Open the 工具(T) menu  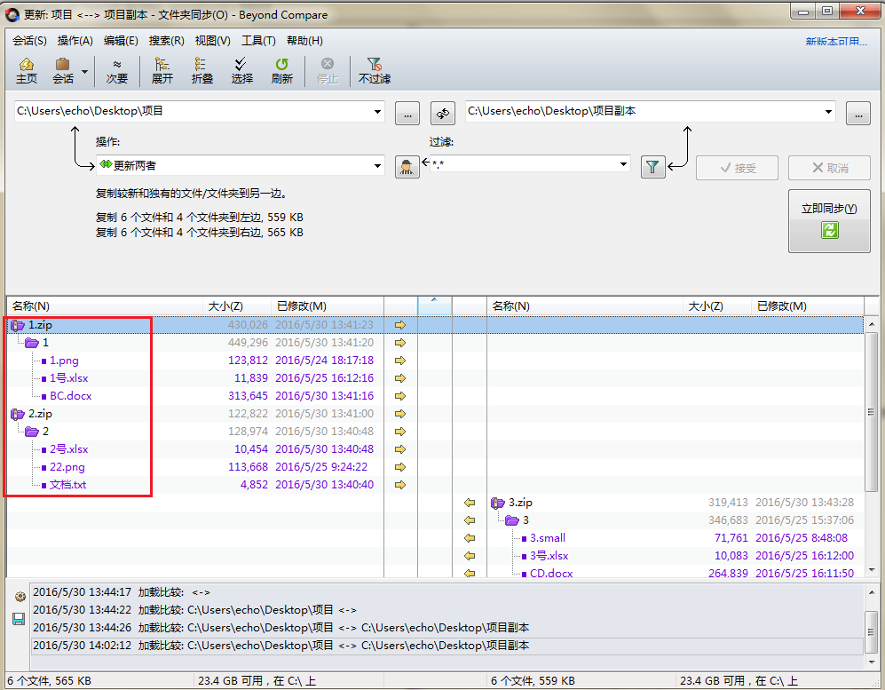(258, 41)
